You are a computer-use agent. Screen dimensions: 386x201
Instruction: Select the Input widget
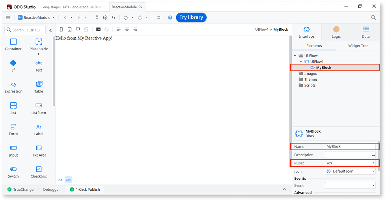(13, 151)
